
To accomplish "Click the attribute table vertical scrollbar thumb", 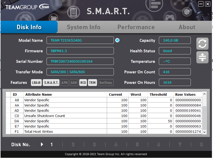I will (x=204, y=118).
